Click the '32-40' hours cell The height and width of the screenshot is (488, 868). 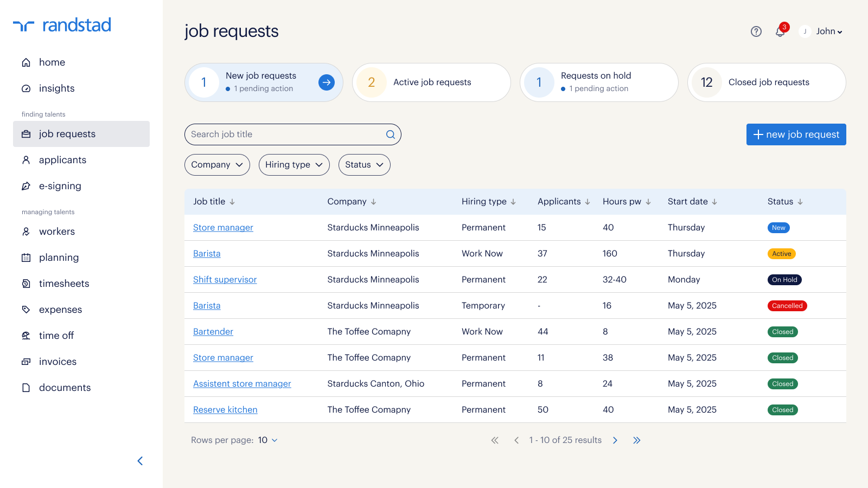pyautogui.click(x=615, y=280)
